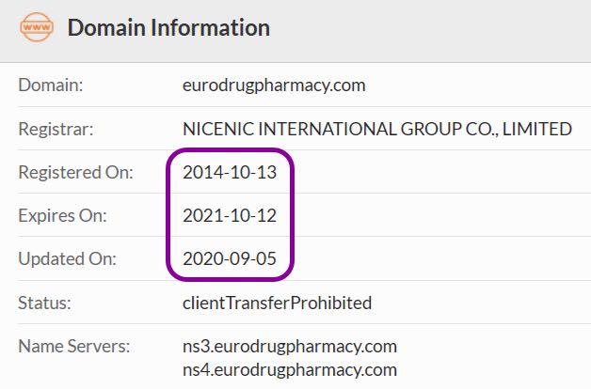Select the 2021-10-12 expiry date
Screen dimensions: 591x389
pyautogui.click(x=230, y=215)
